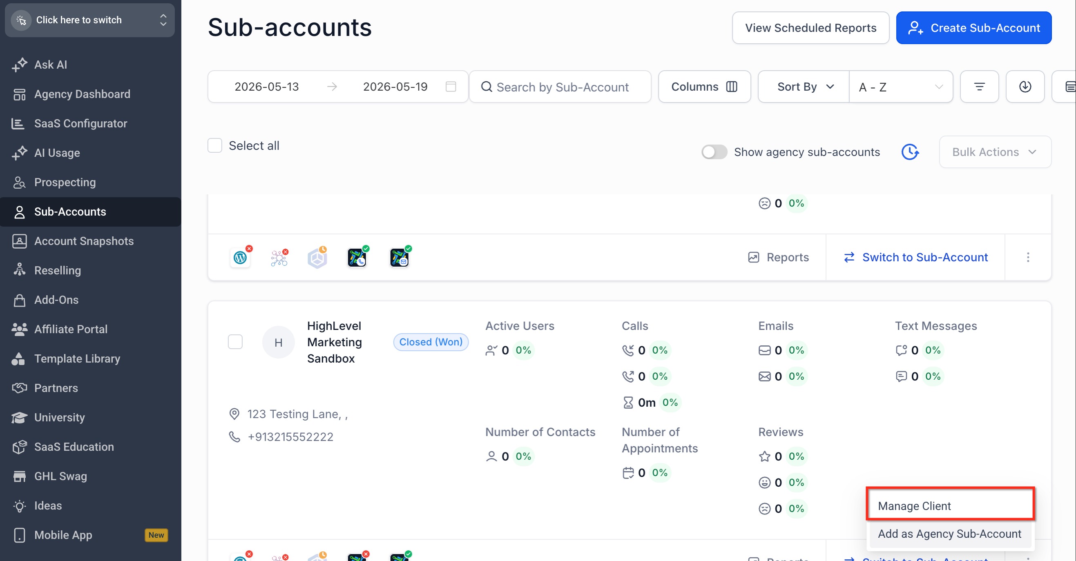Click WordPress icon in first card footer

point(240,257)
